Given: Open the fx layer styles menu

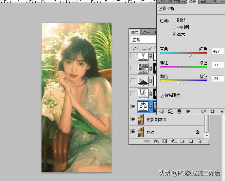Looking at the screenshot, I should [x=156, y=141].
